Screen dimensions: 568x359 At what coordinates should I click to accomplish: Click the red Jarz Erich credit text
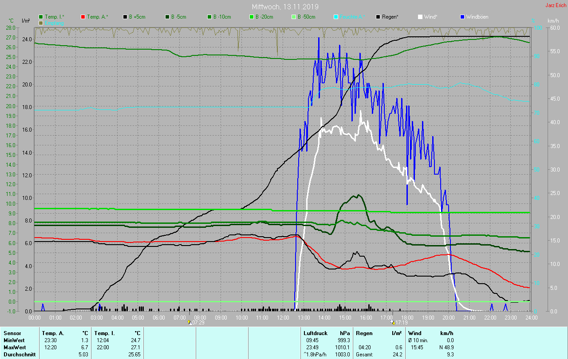[x=556, y=5]
